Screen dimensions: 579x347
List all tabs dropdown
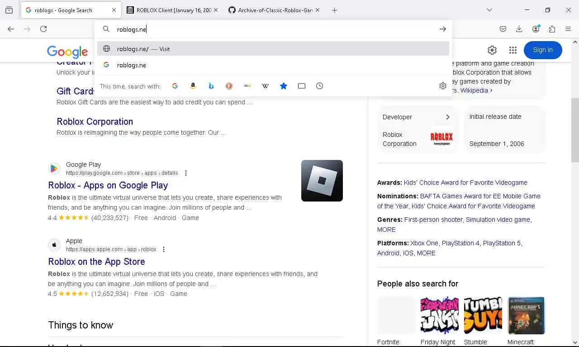tap(489, 10)
